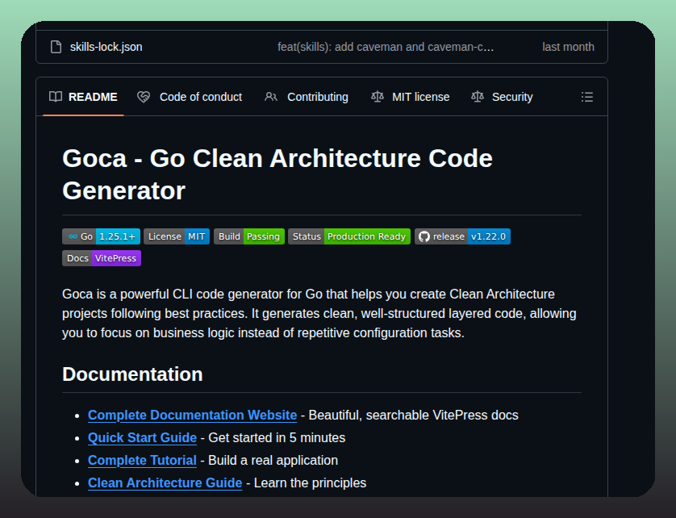Image resolution: width=676 pixels, height=518 pixels.
Task: Click the people icon beside Contributing
Action: click(271, 97)
